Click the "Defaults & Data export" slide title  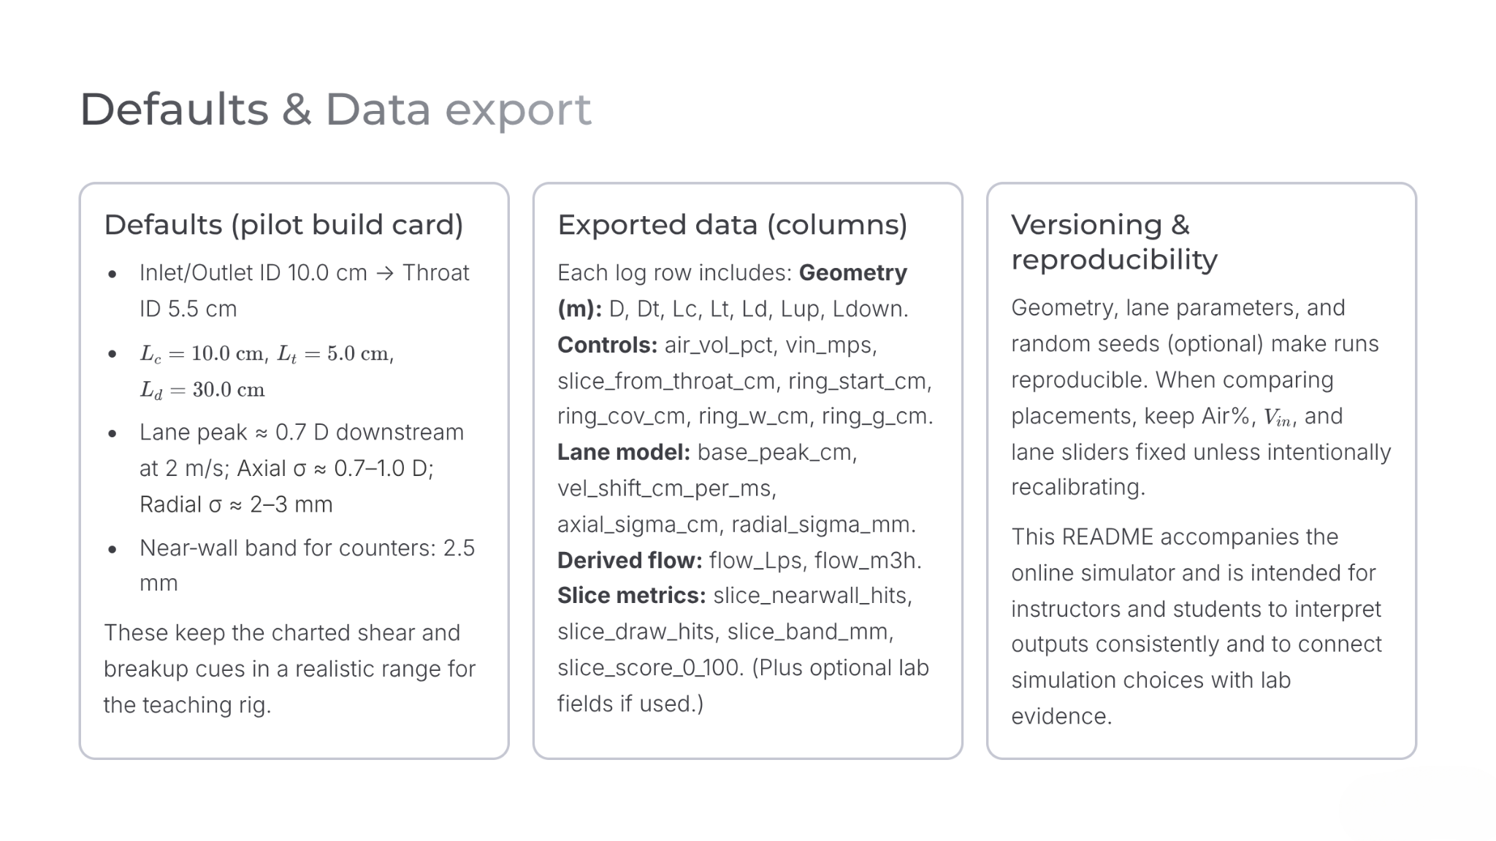coord(335,110)
